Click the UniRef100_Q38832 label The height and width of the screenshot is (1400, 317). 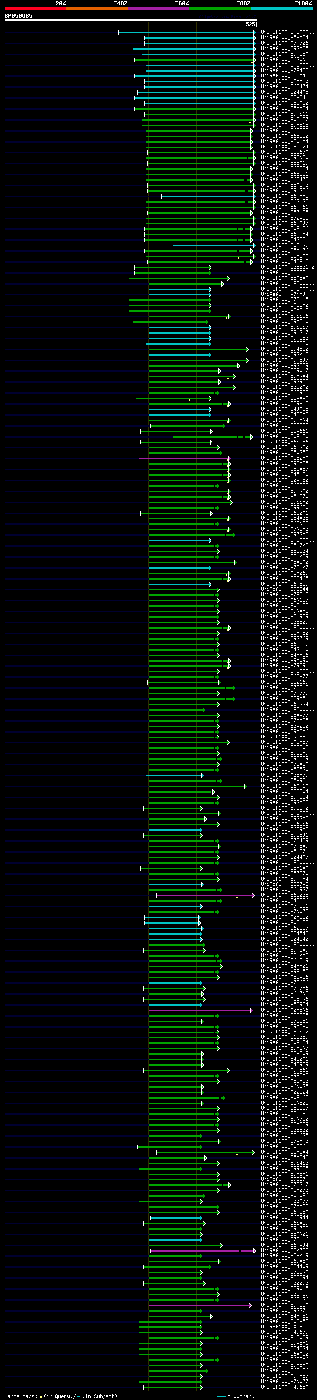point(284,1130)
